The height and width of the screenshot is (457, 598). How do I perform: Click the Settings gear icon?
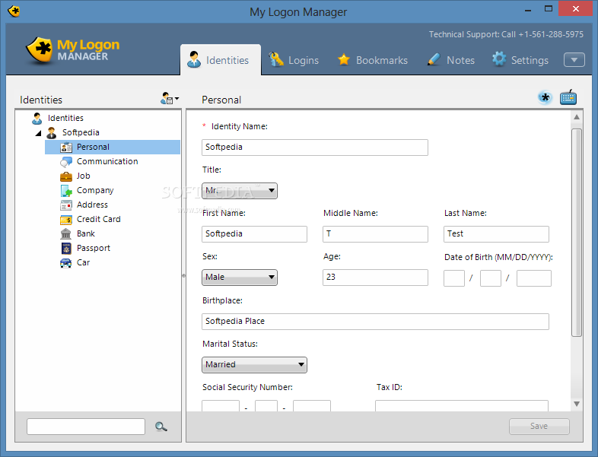tap(499, 59)
